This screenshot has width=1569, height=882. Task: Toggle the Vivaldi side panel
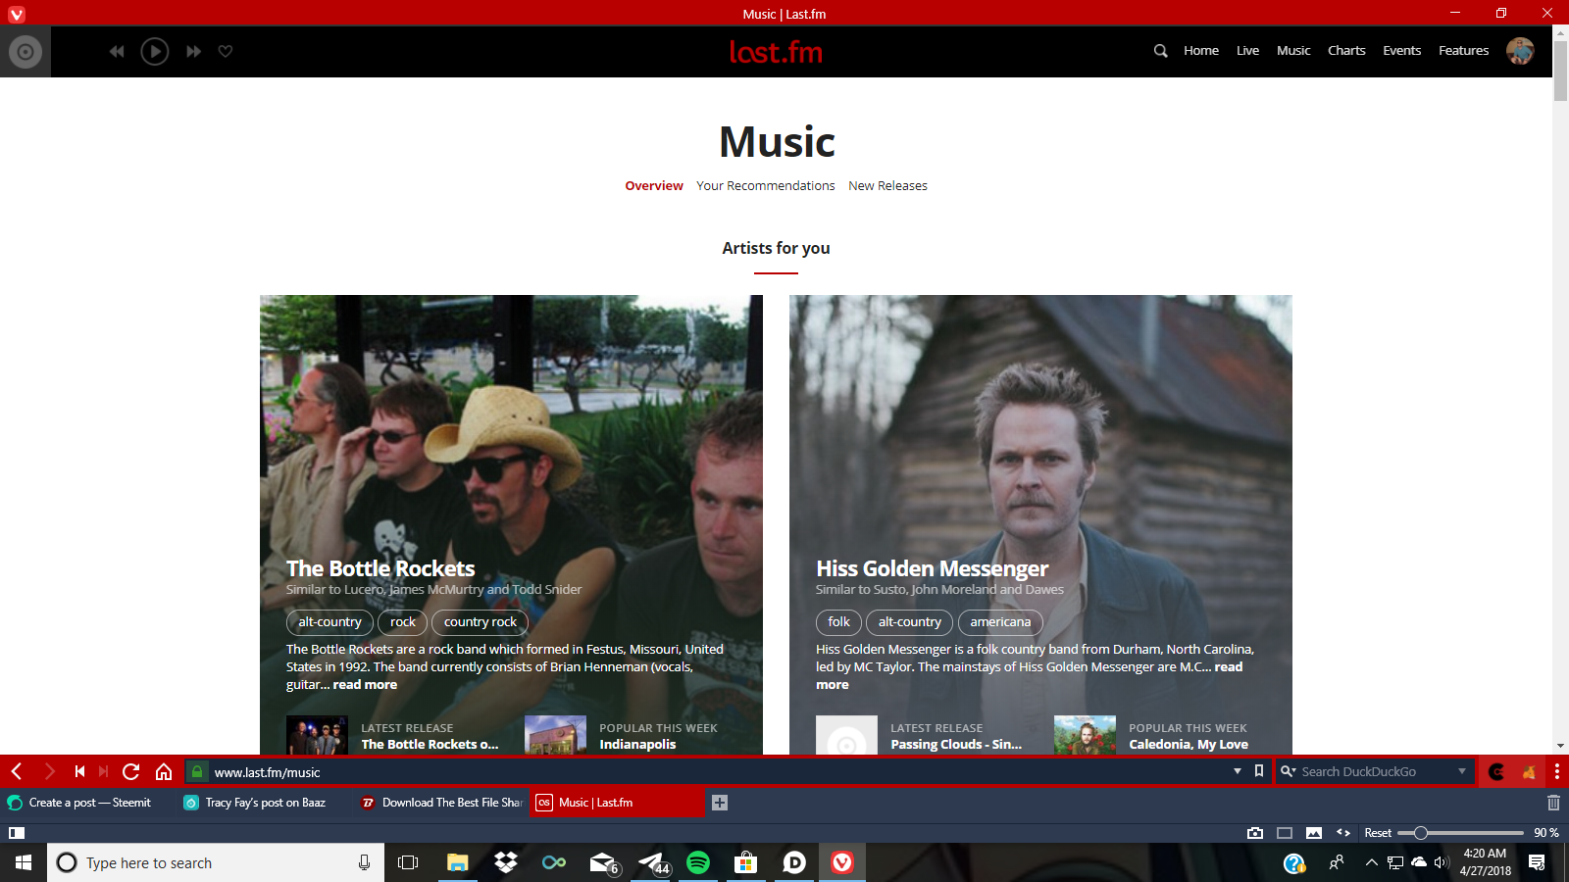pyautogui.click(x=17, y=833)
